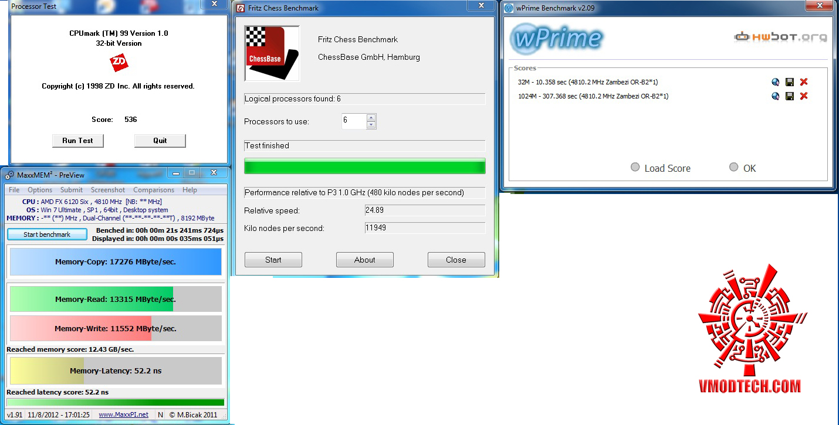
Task: Click the red ZD logo in Processor Test
Action: pos(119,63)
